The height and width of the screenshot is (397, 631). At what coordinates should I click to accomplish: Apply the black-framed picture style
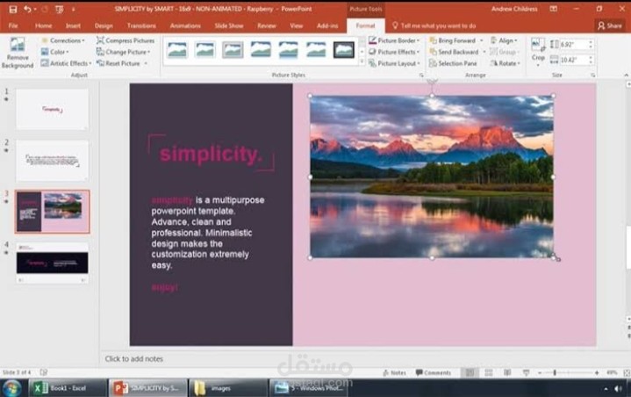tap(344, 50)
